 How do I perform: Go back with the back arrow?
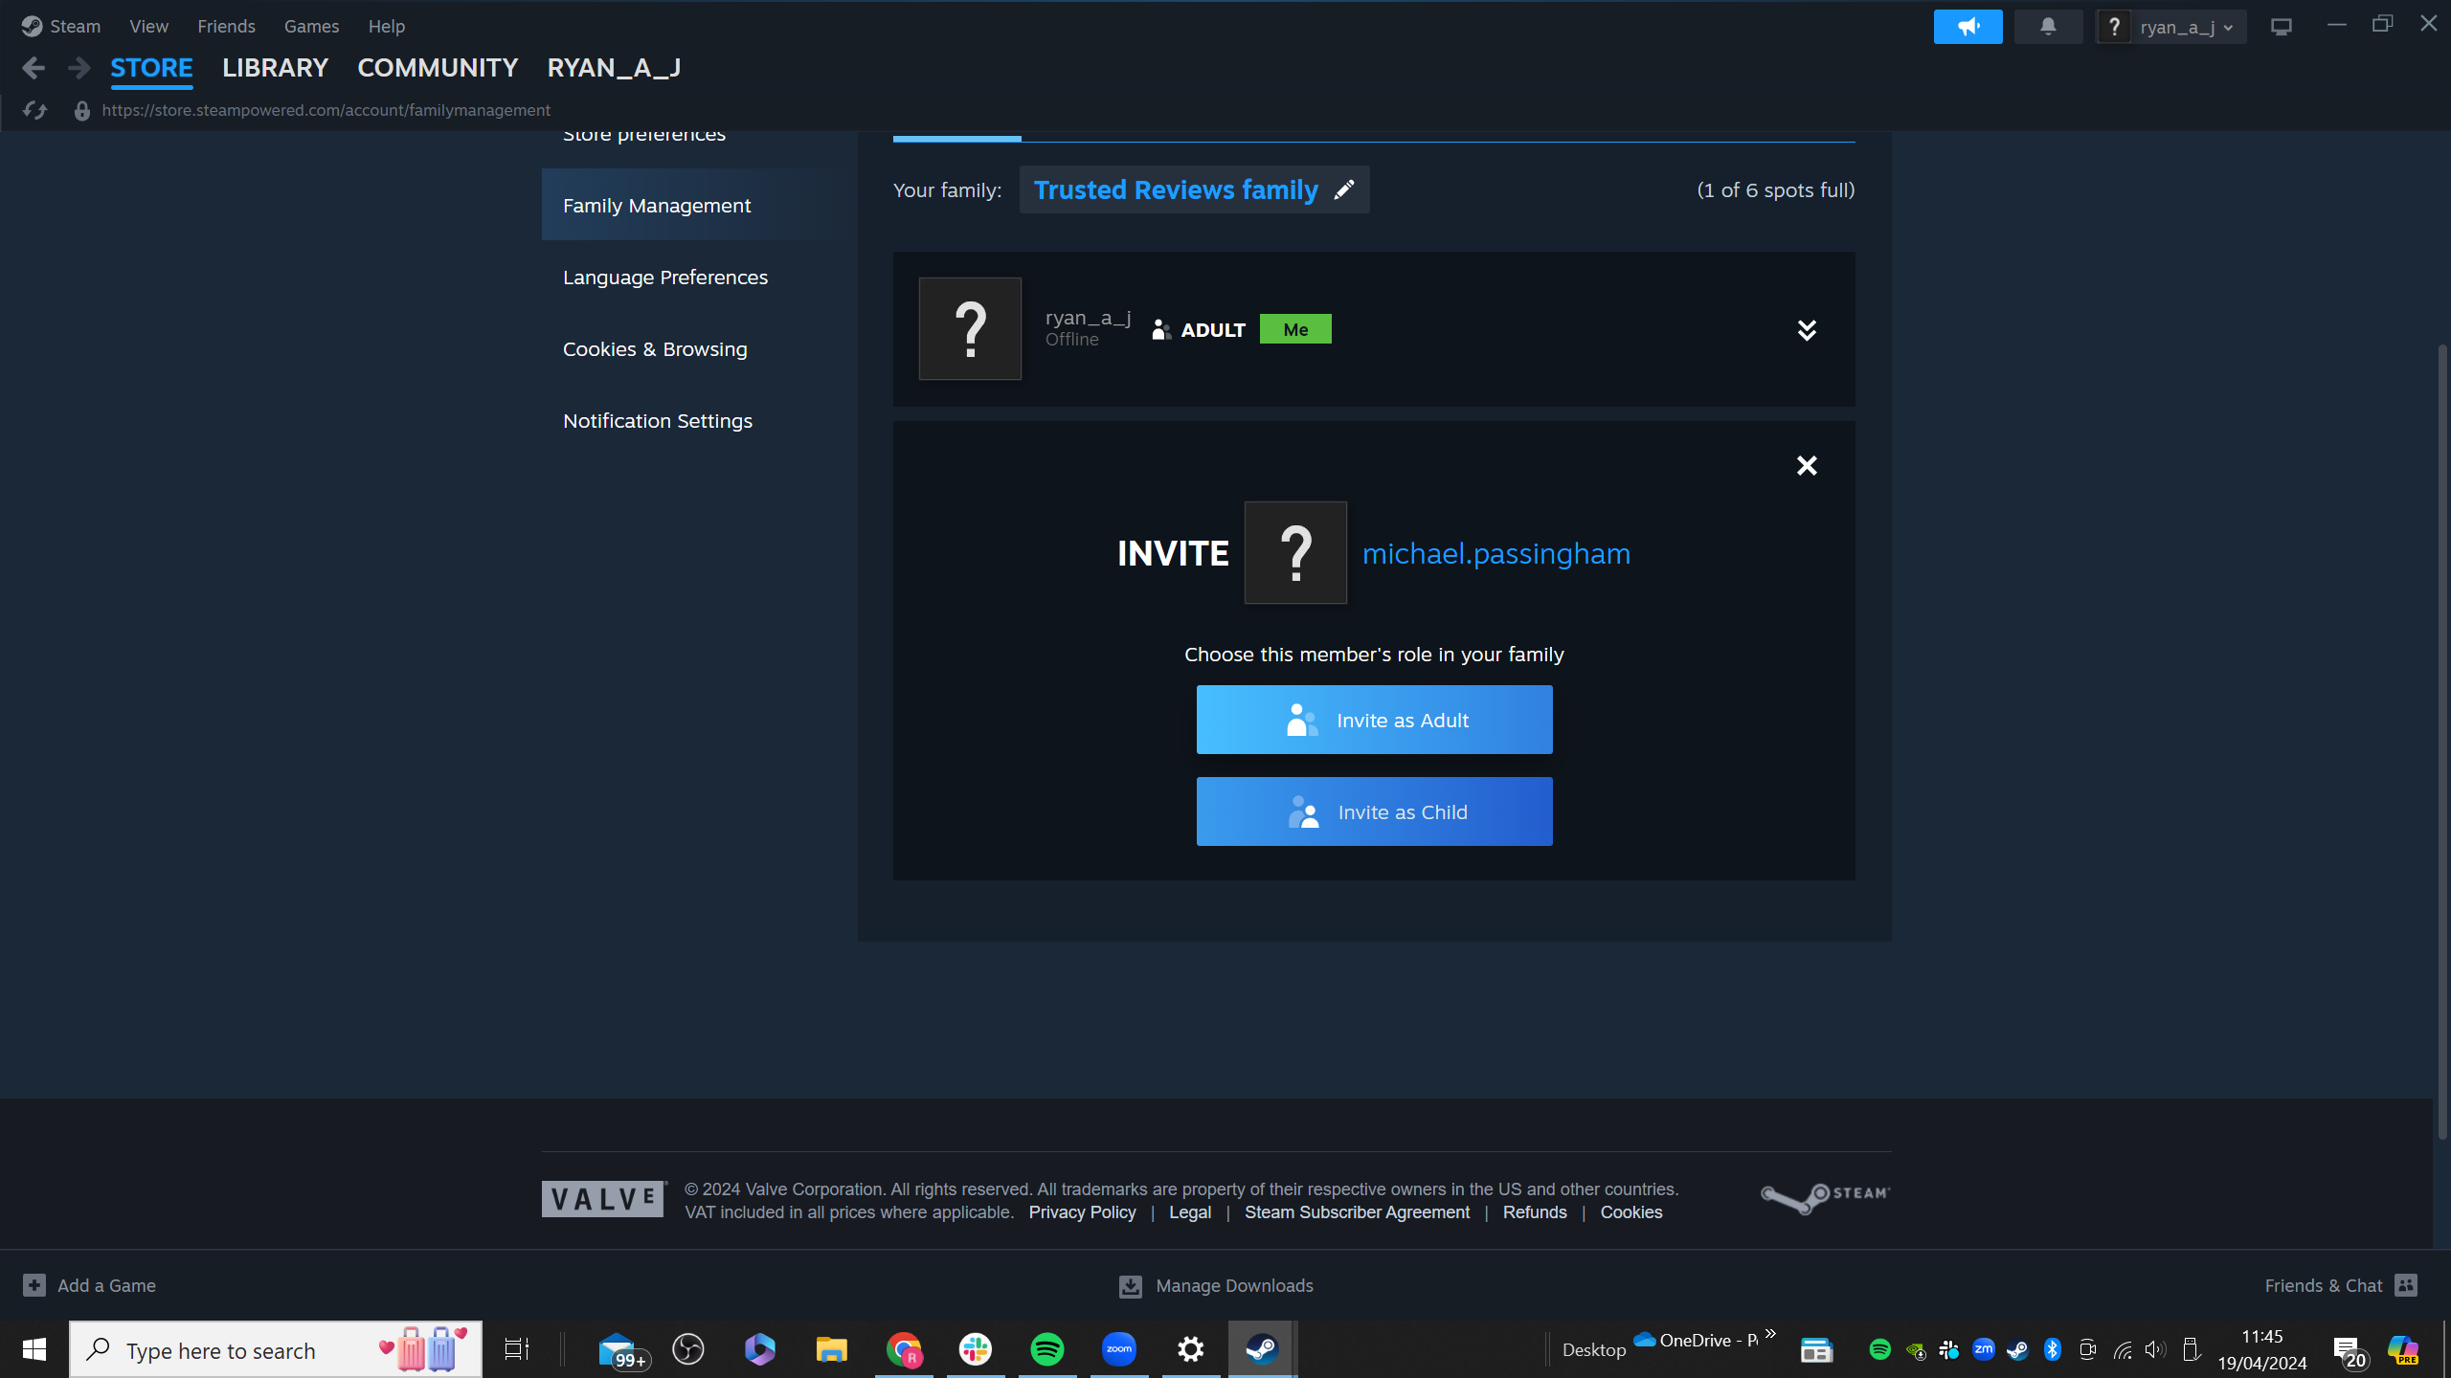(34, 68)
